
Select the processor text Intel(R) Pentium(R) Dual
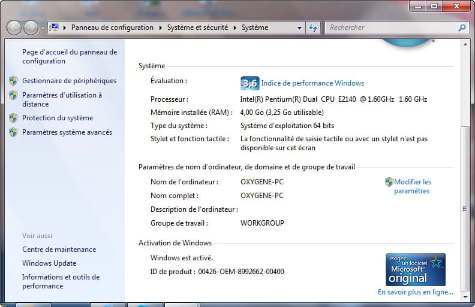[279, 99]
